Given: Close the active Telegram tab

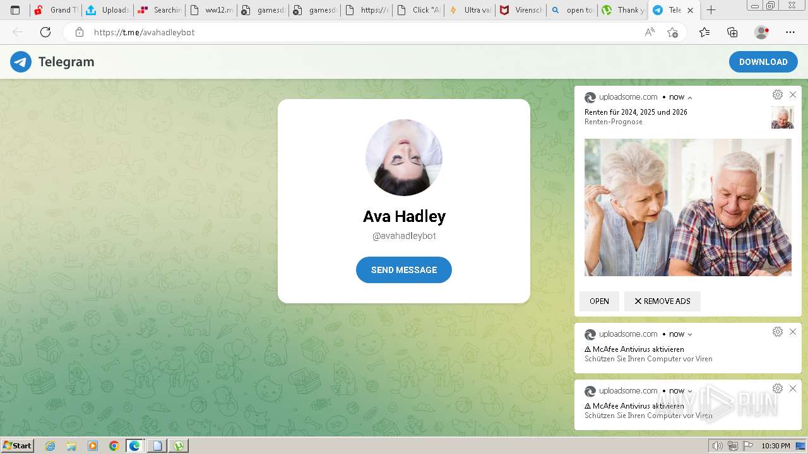Looking at the screenshot, I should coord(690,10).
